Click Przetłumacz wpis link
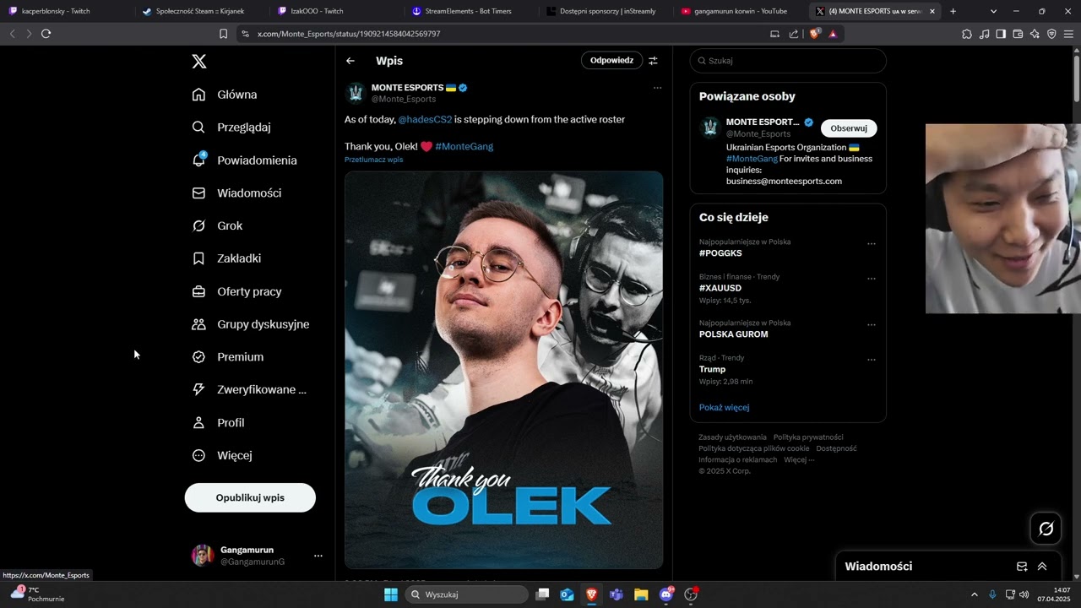The image size is (1081, 608). pos(373,160)
